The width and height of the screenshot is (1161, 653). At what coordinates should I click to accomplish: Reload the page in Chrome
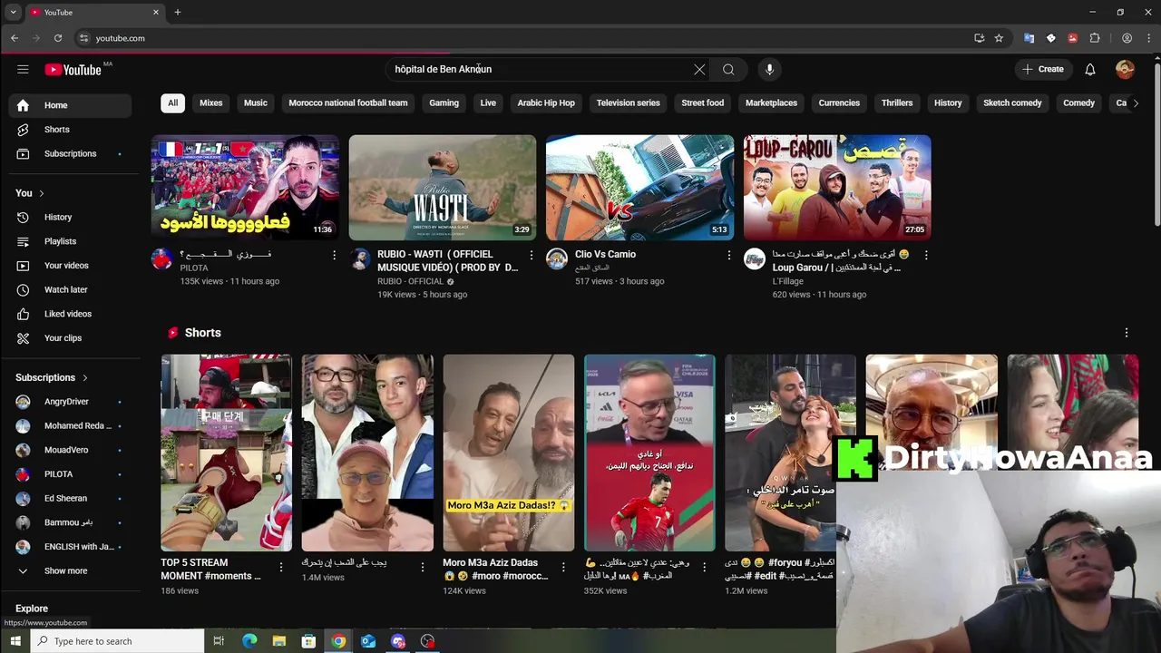58,38
